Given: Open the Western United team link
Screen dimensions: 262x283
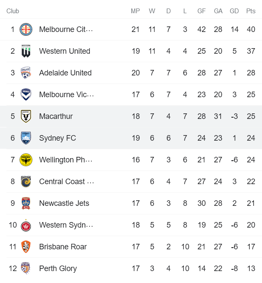Looking at the screenshot, I should pos(65,51).
